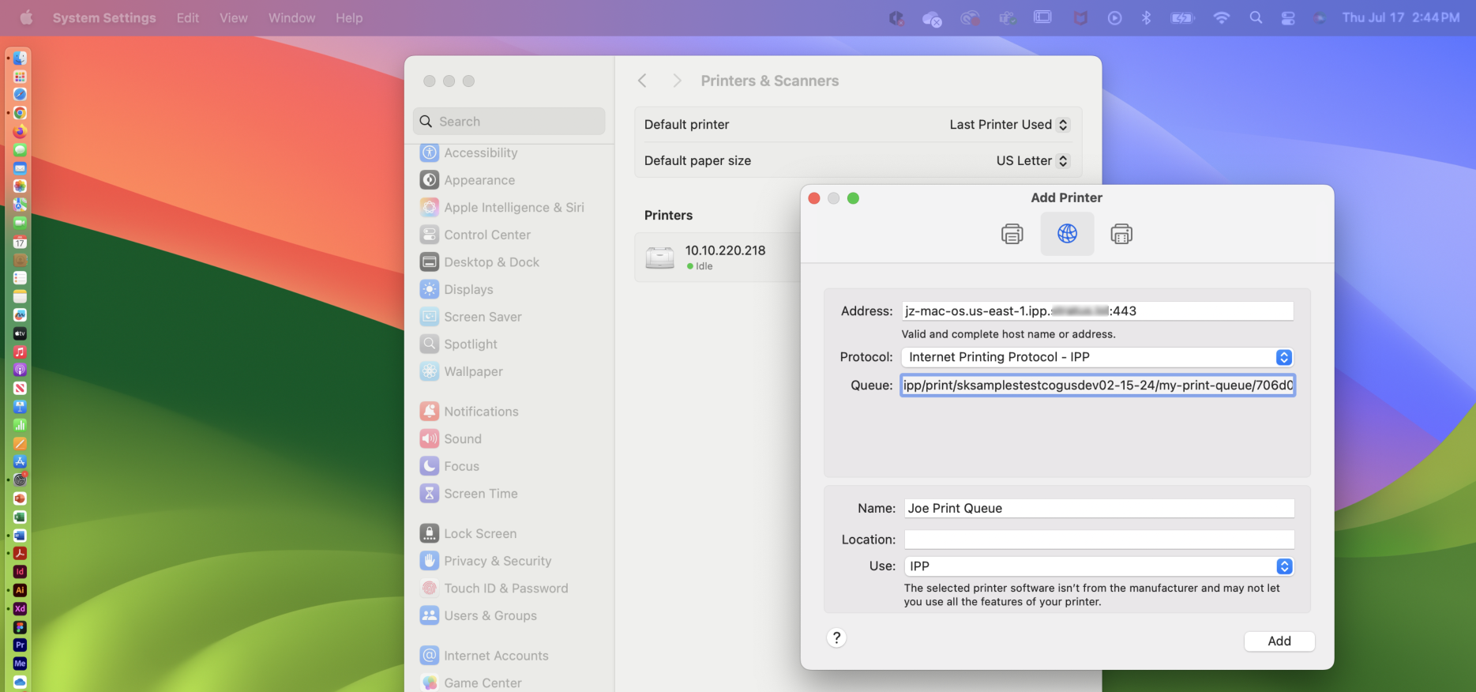The image size is (1476, 692).
Task: Click the Search field in System Settings
Action: [x=509, y=122]
